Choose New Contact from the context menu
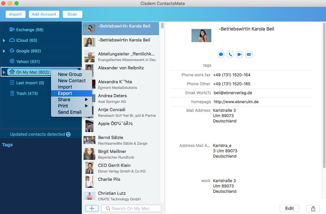 point(72,81)
